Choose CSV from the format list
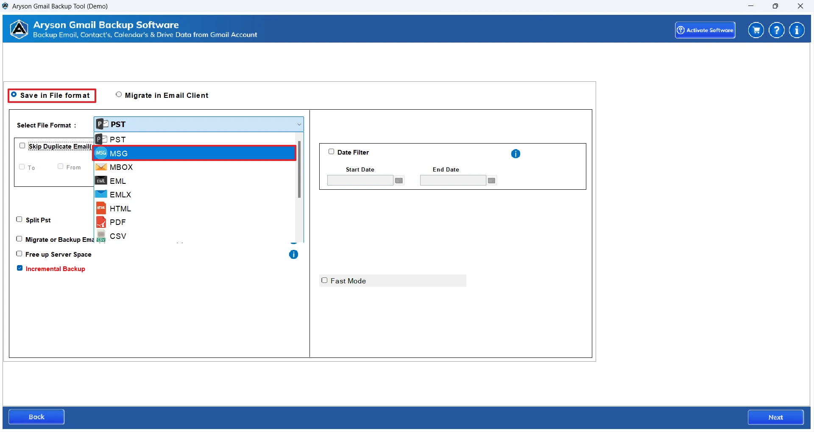Screen dimensions: 814x432 (x=194, y=236)
